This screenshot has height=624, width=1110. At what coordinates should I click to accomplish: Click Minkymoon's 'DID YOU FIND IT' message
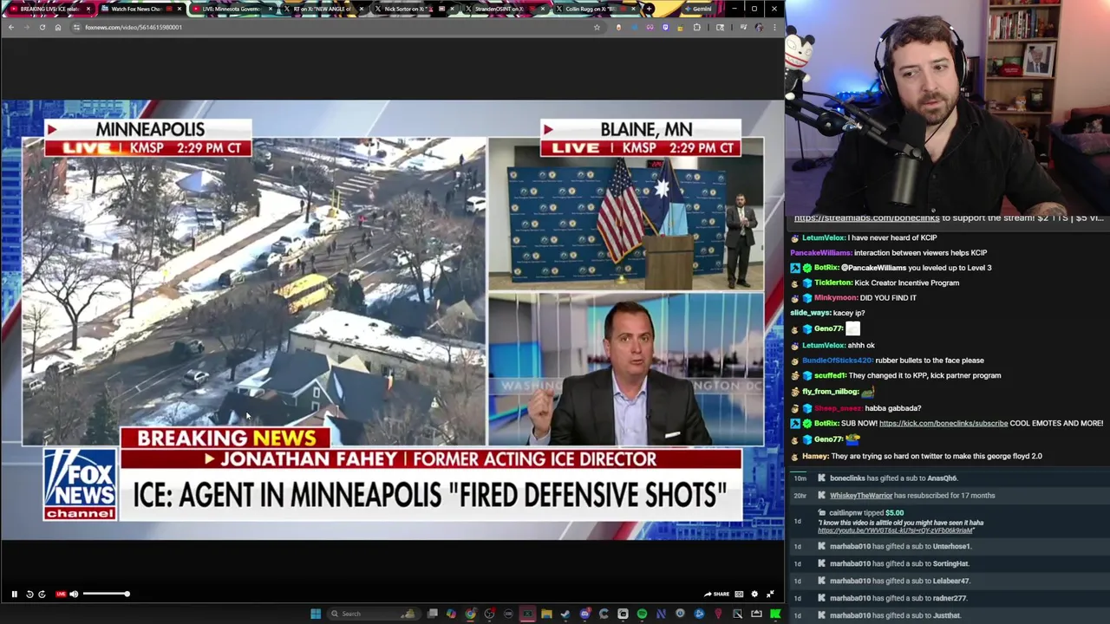coord(888,297)
